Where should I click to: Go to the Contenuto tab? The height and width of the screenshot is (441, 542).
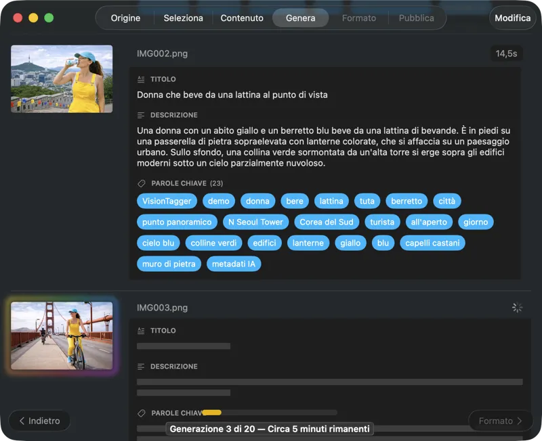(242, 18)
